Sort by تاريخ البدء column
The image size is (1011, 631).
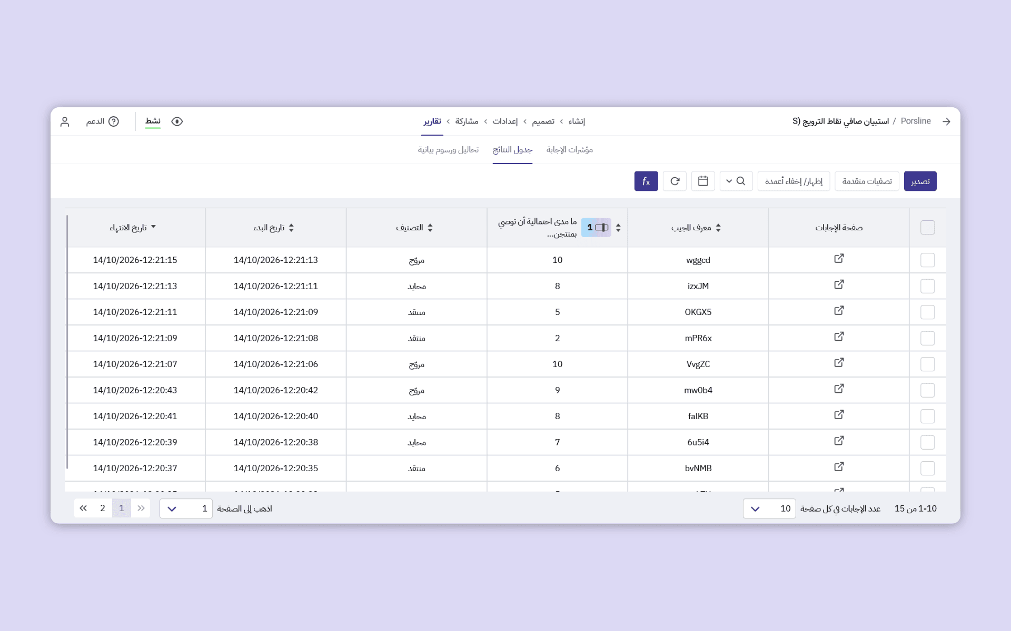pos(291,228)
